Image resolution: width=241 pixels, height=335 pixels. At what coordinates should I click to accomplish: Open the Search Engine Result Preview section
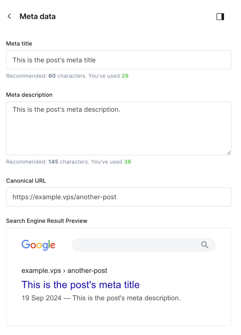coord(47,221)
